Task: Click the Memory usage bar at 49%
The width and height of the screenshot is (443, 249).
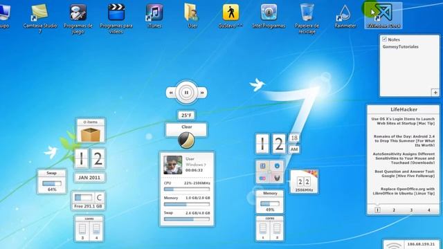Action: point(270,203)
